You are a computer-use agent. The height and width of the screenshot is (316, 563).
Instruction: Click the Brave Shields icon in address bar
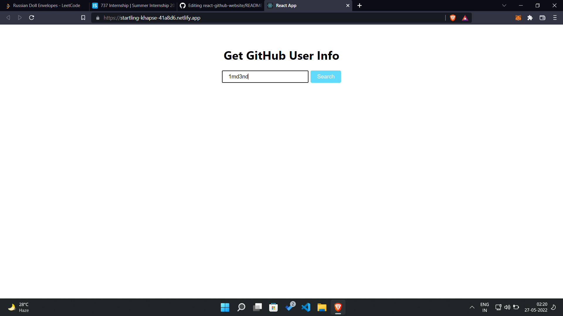(452, 18)
